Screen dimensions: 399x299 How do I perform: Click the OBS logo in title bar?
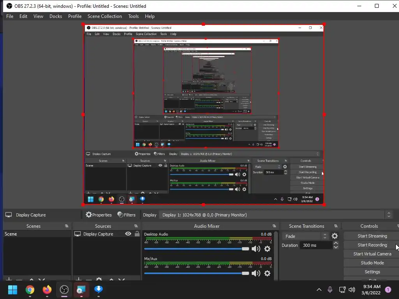pyautogui.click(x=9, y=6)
